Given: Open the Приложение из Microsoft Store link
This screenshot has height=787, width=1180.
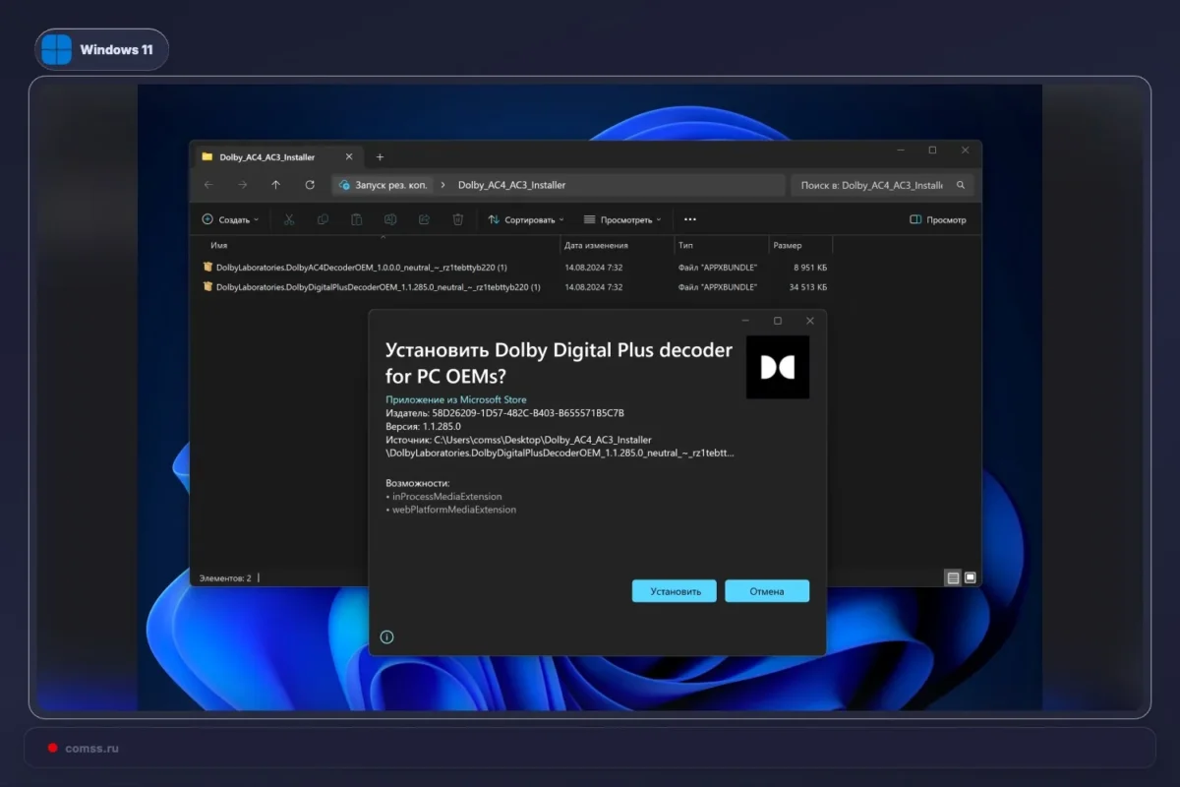Looking at the screenshot, I should coord(455,399).
